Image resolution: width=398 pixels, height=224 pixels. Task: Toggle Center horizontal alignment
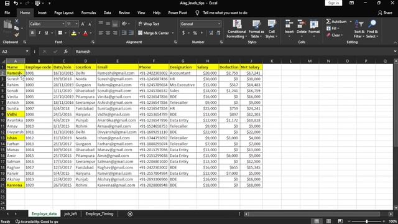[108, 33]
